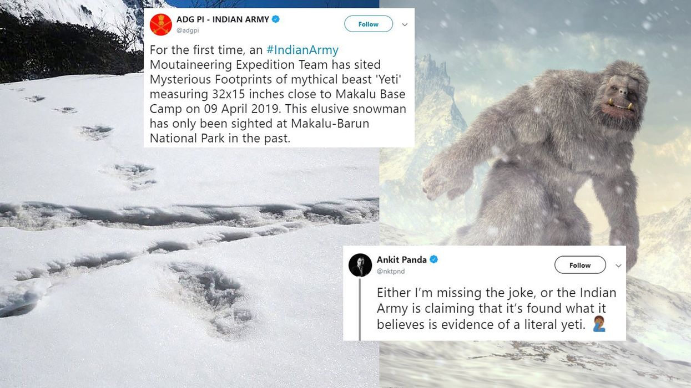Click the @nktpnd handle

[x=390, y=271]
